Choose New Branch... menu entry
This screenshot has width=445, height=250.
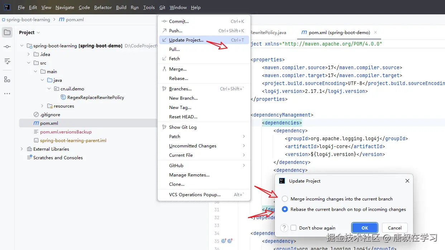(204, 98)
